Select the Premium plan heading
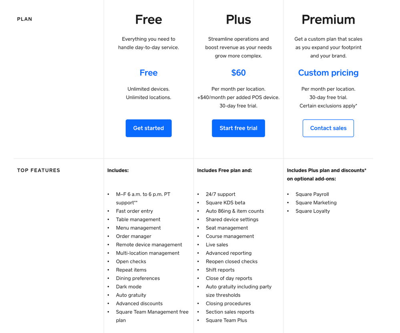Screen dimensions: 400x333 point(328,20)
